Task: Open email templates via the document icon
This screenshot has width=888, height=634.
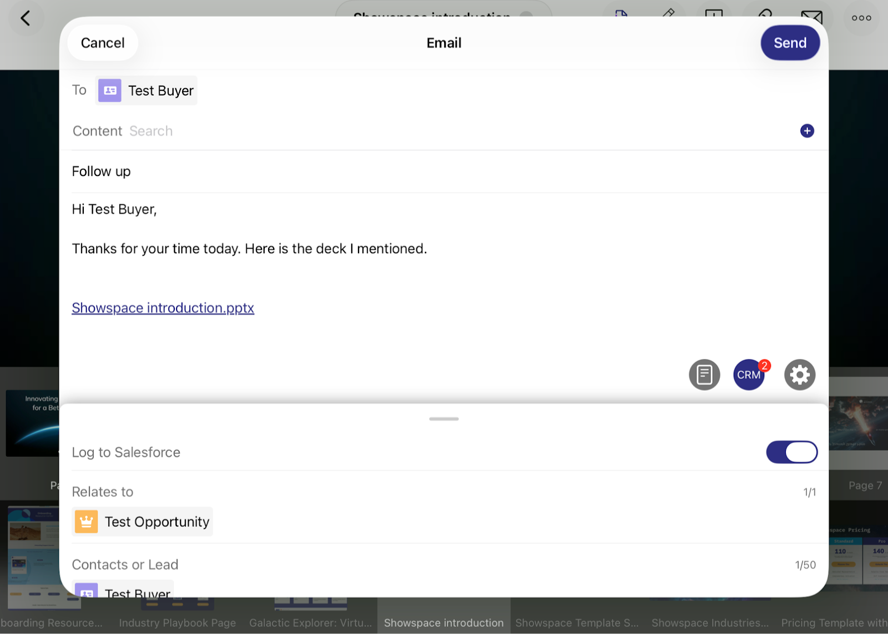Action: [x=704, y=375]
